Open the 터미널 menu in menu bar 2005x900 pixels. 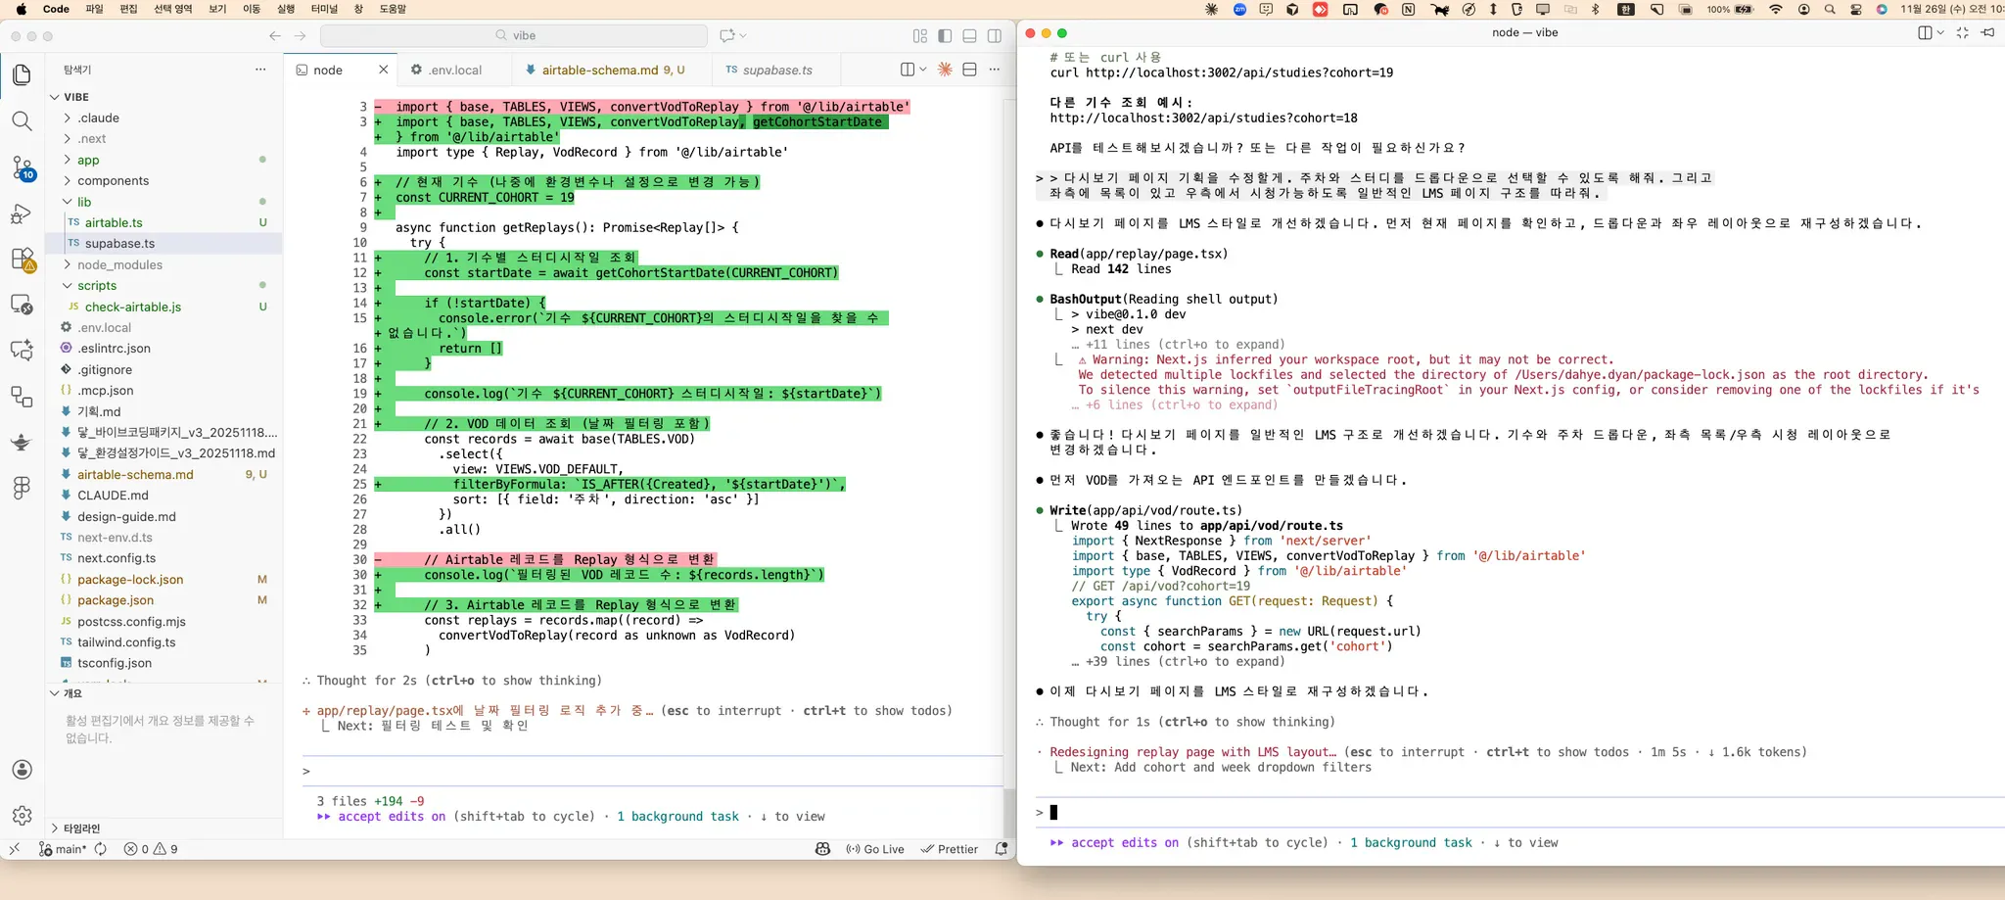pos(324,9)
